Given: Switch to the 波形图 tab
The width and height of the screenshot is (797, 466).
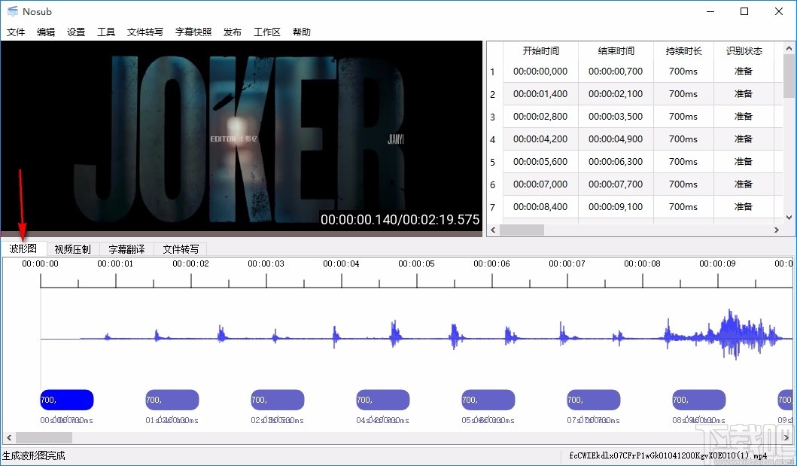Looking at the screenshot, I should point(23,248).
